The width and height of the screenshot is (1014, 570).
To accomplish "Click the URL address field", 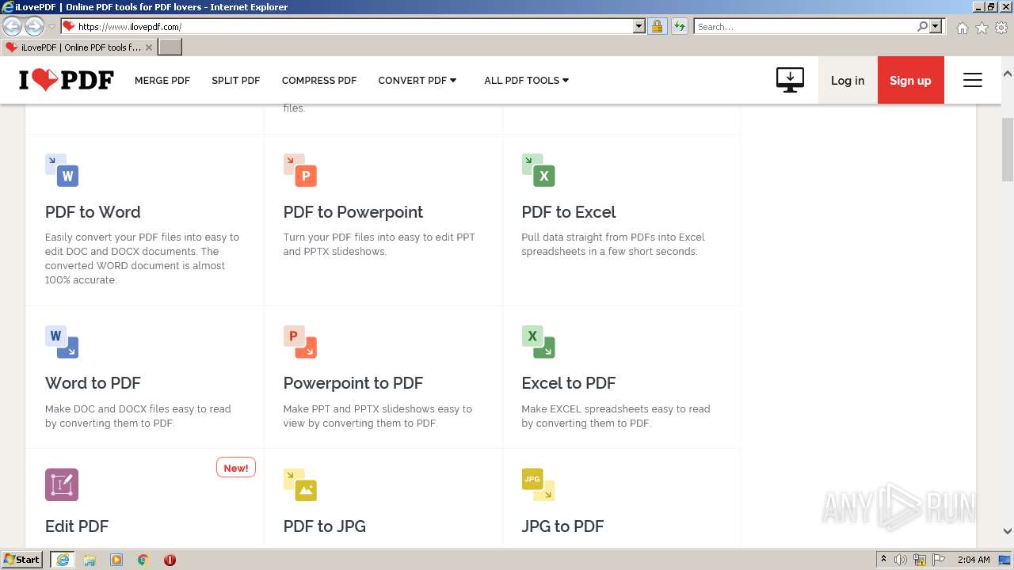I will (354, 27).
